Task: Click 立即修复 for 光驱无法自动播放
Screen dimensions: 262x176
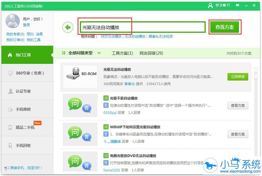Action: [x=238, y=77]
